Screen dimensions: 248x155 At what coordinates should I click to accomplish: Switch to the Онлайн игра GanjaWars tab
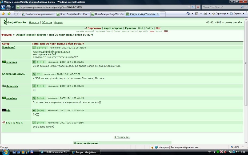coord(108,14)
